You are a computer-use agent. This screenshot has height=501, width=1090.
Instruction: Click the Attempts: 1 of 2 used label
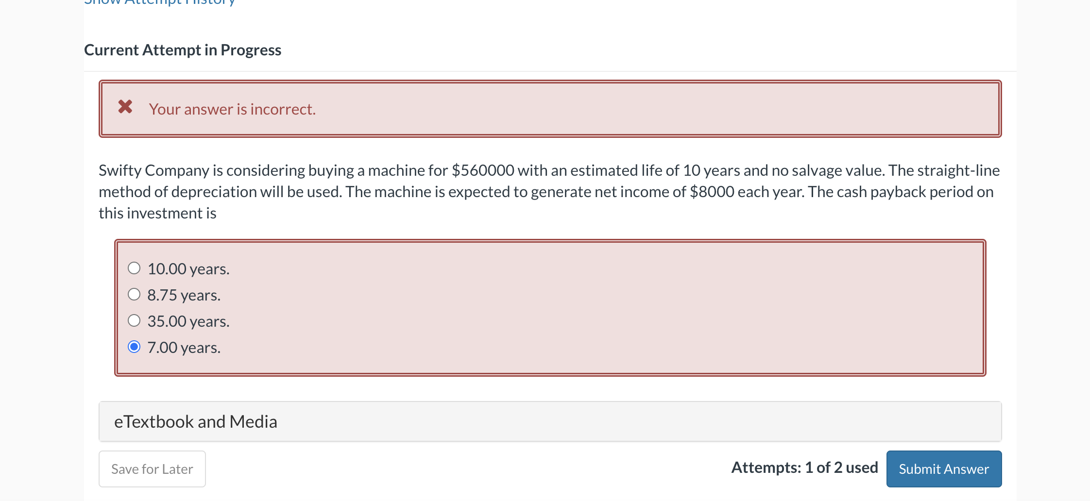pos(804,468)
